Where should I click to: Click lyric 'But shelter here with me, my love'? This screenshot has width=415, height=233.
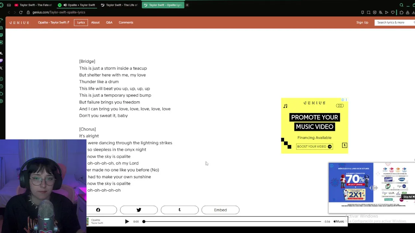tap(112, 75)
